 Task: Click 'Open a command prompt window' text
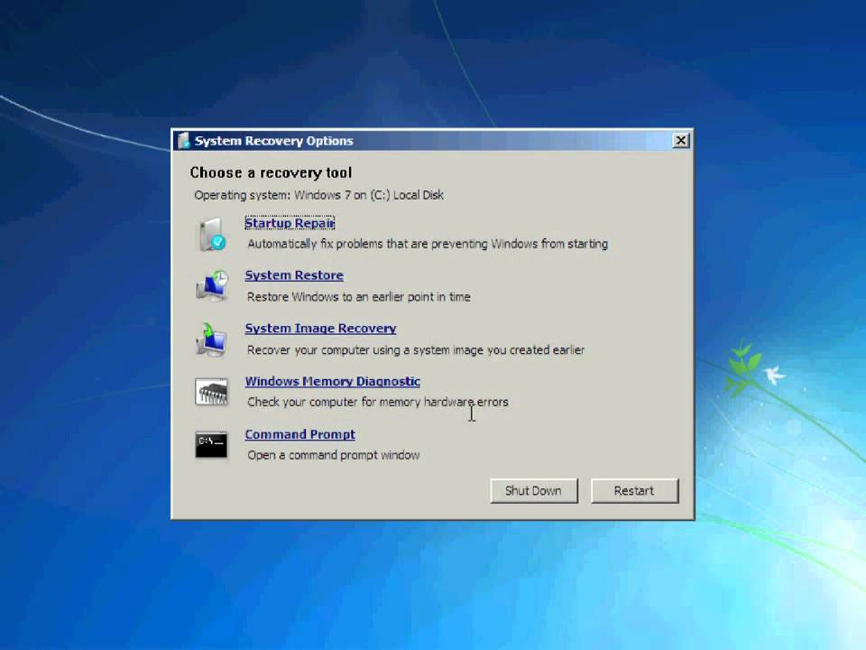[334, 455]
